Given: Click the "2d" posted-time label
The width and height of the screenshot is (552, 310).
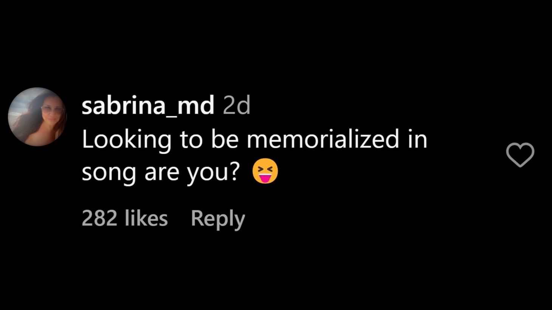Looking at the screenshot, I should (x=237, y=105).
